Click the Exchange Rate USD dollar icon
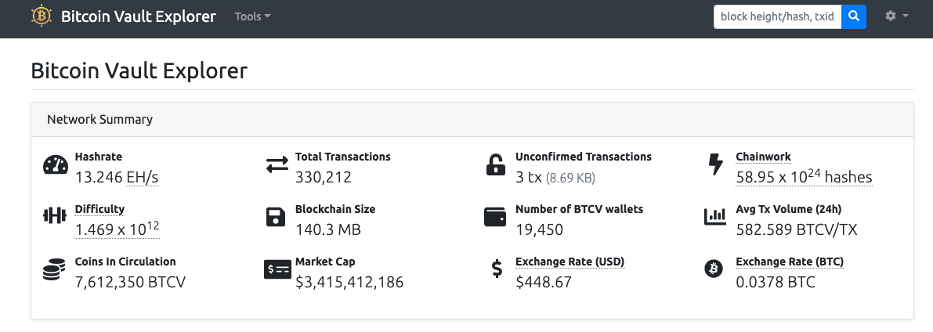933x332 pixels. pos(497,269)
